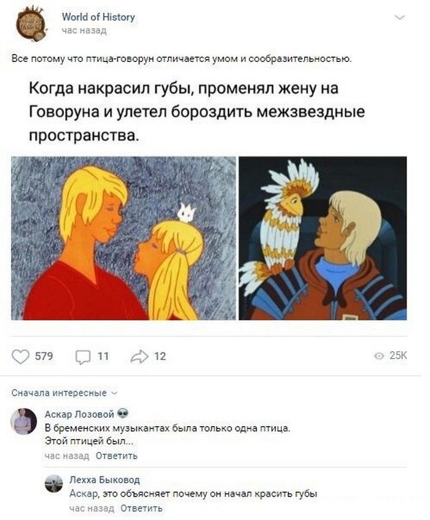Open the Сначала интересные sorting dropdown
This screenshot has width=430, height=520.
click(64, 393)
